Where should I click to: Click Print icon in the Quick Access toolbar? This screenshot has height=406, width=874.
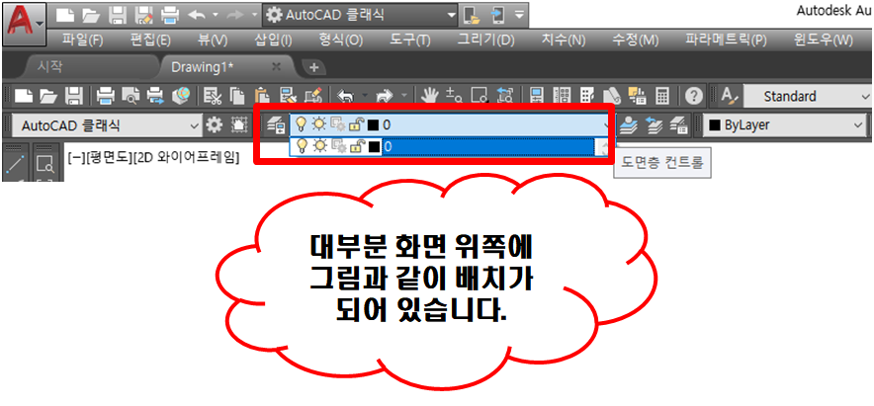169,15
